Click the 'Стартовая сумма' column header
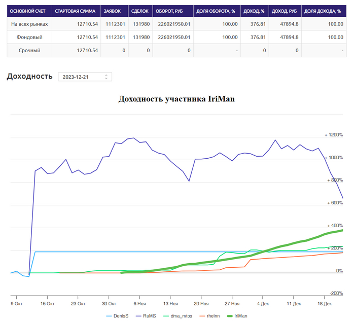Viewport: 355px width, 322px height. tap(76, 11)
